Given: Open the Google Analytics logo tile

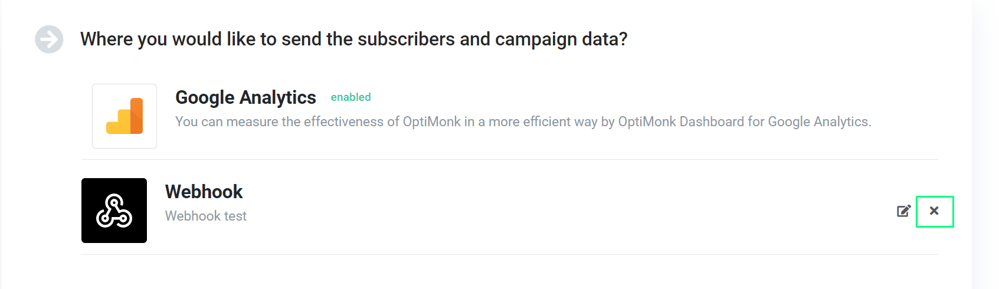Looking at the screenshot, I should [125, 116].
